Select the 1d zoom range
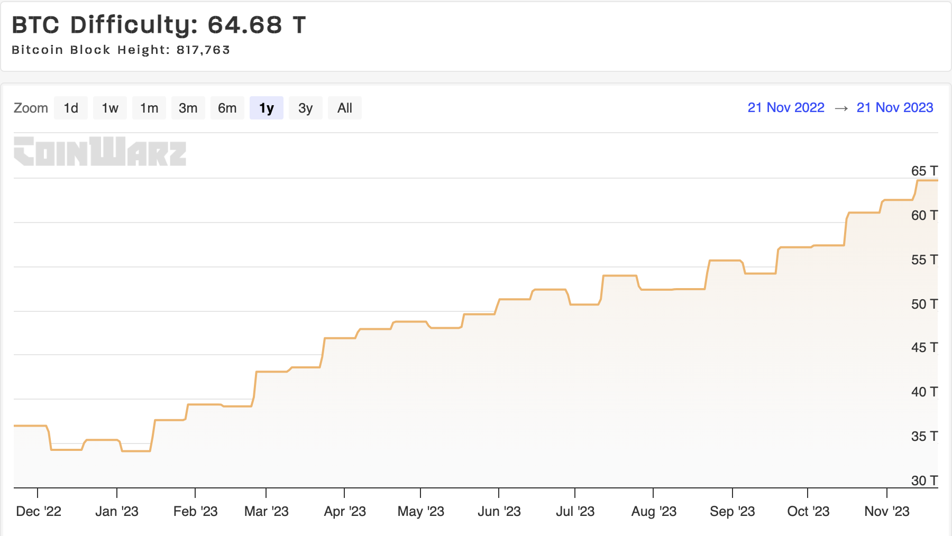The width and height of the screenshot is (952, 536). pyautogui.click(x=71, y=108)
